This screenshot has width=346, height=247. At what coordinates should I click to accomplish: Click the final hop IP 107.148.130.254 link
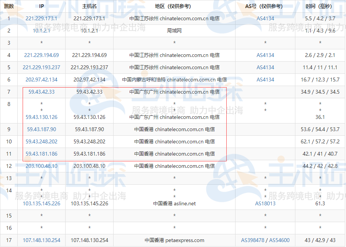[41, 240]
